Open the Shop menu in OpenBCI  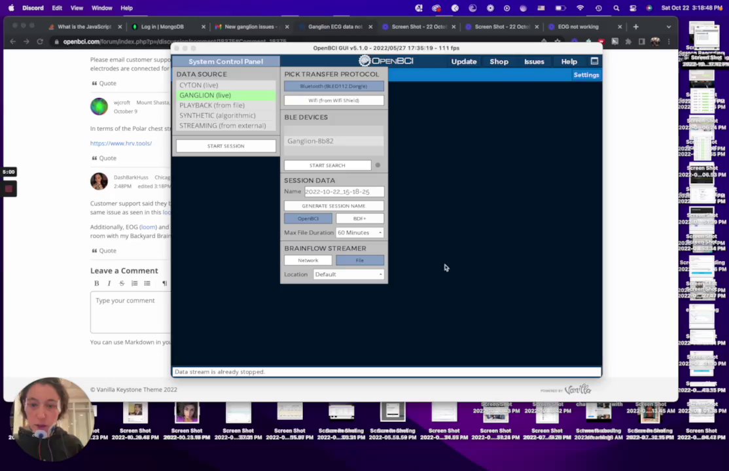499,61
